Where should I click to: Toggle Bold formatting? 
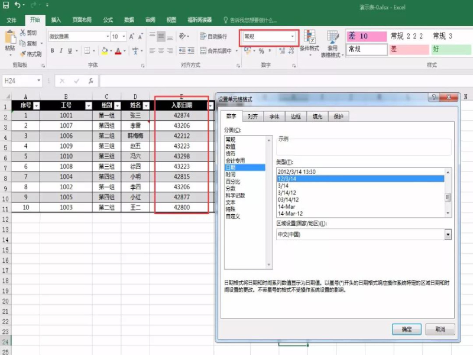(52, 51)
